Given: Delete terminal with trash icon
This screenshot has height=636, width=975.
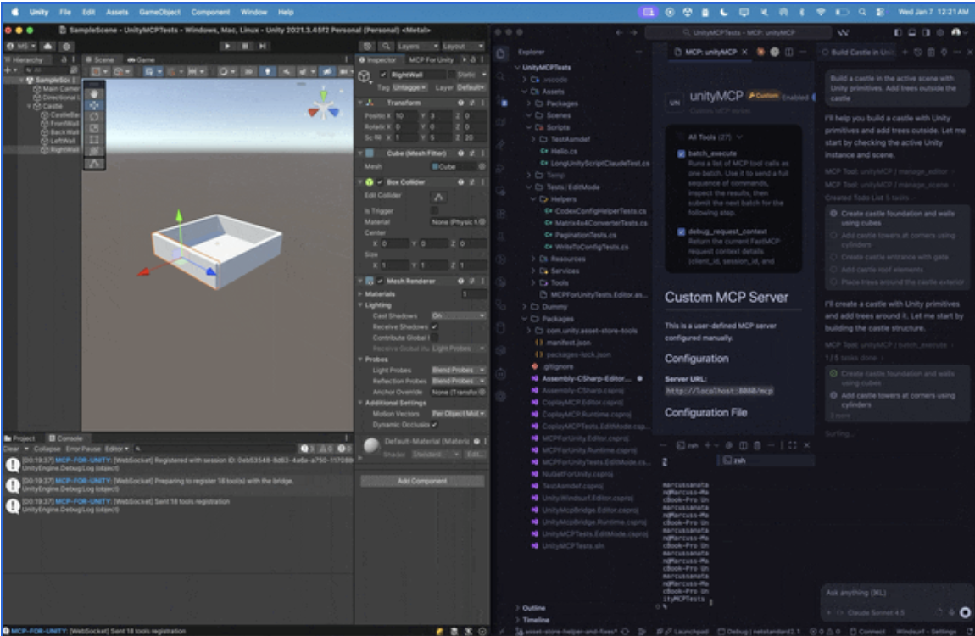Looking at the screenshot, I should [757, 445].
